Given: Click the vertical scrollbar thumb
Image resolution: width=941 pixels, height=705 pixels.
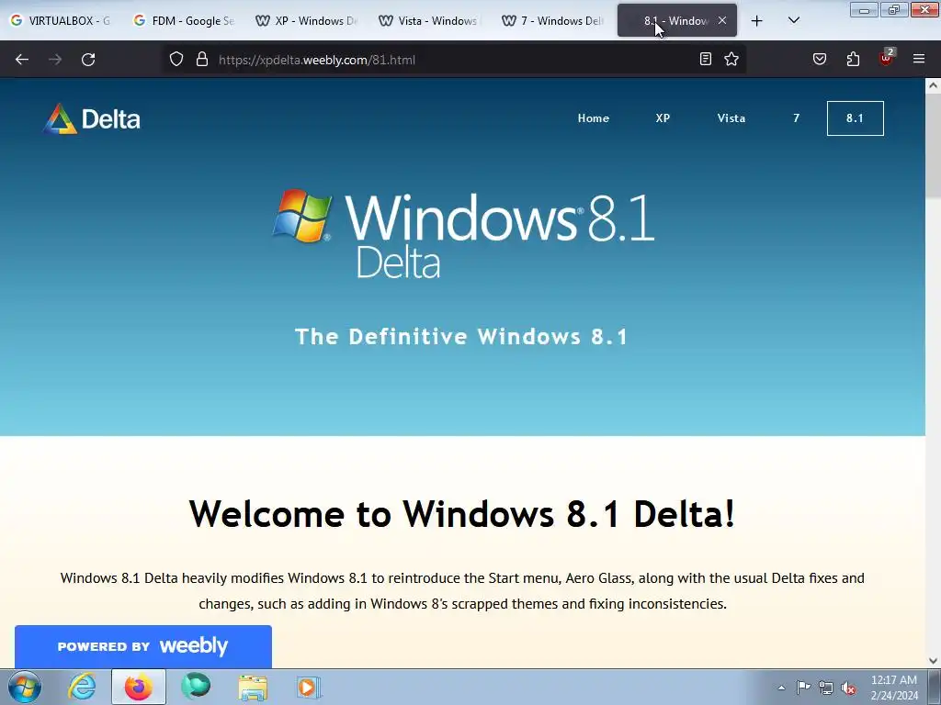Looking at the screenshot, I should click(x=933, y=146).
